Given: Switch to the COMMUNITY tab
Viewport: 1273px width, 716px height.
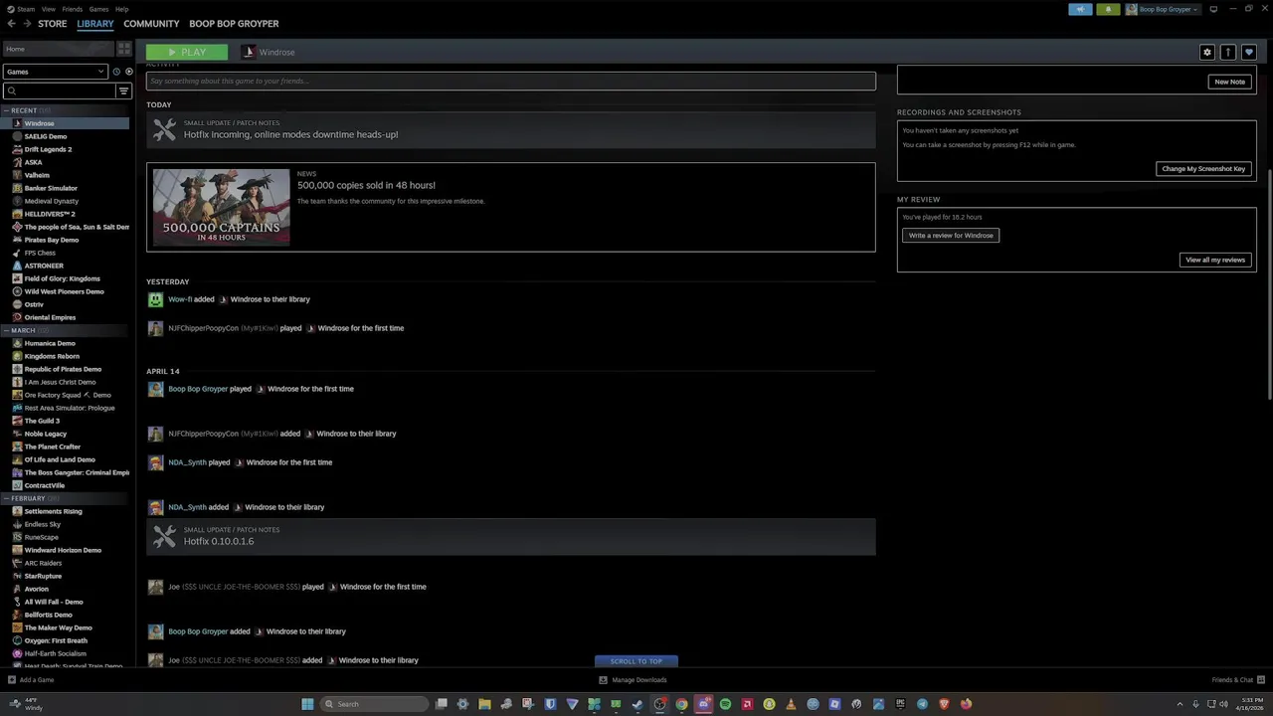Looking at the screenshot, I should click(x=151, y=24).
